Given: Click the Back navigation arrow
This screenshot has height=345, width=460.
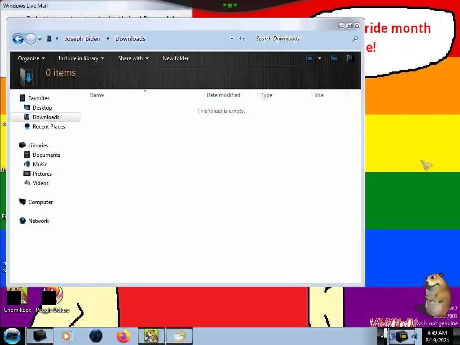Looking at the screenshot, I should click(x=18, y=39).
